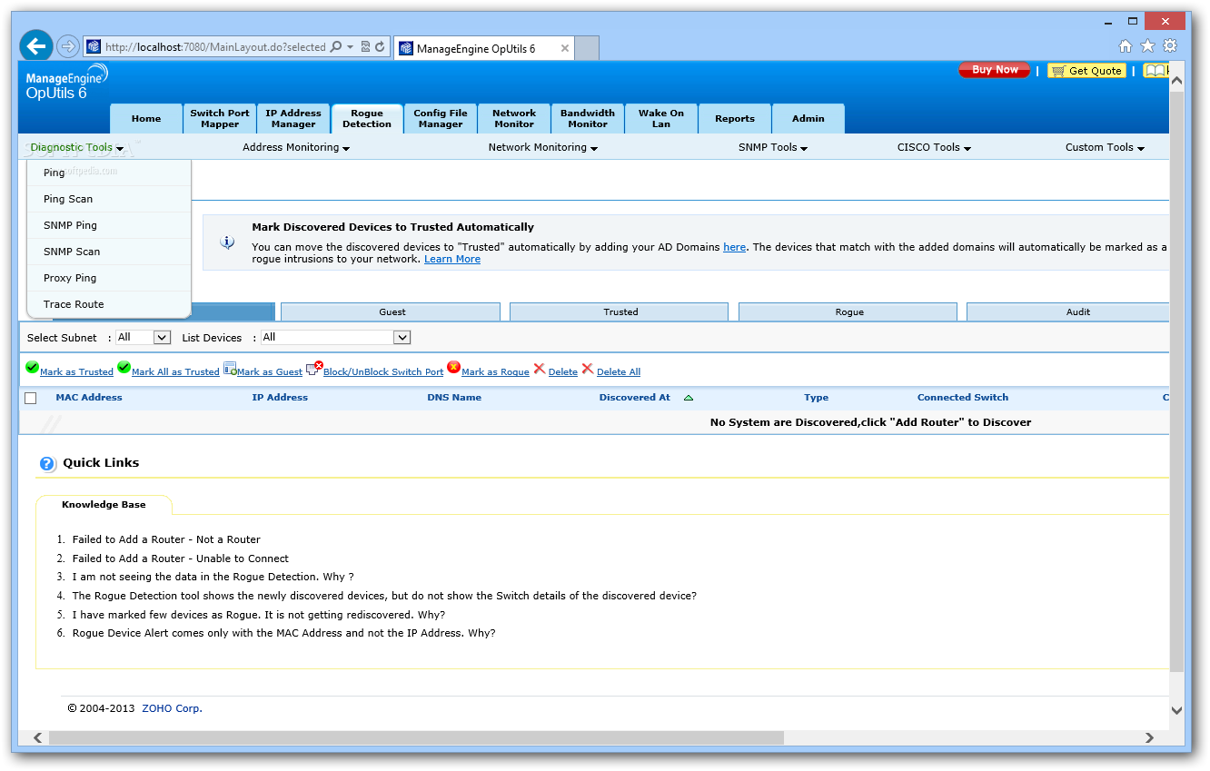The image size is (1210, 771).
Task: Click the URL address field
Action: point(214,47)
